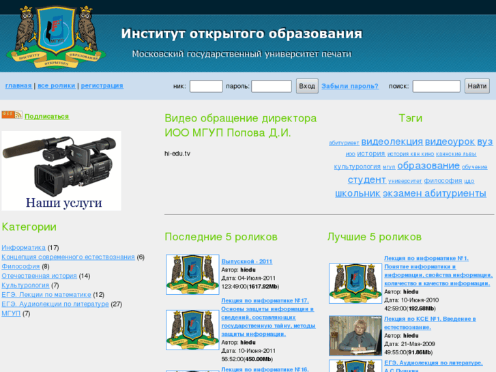Open МГУП category link

pos(11,314)
